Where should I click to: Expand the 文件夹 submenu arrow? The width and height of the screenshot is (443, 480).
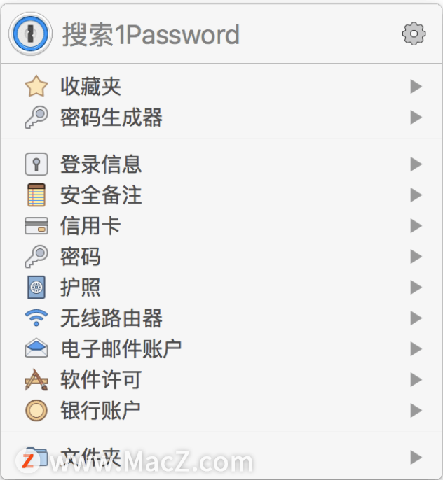416,458
